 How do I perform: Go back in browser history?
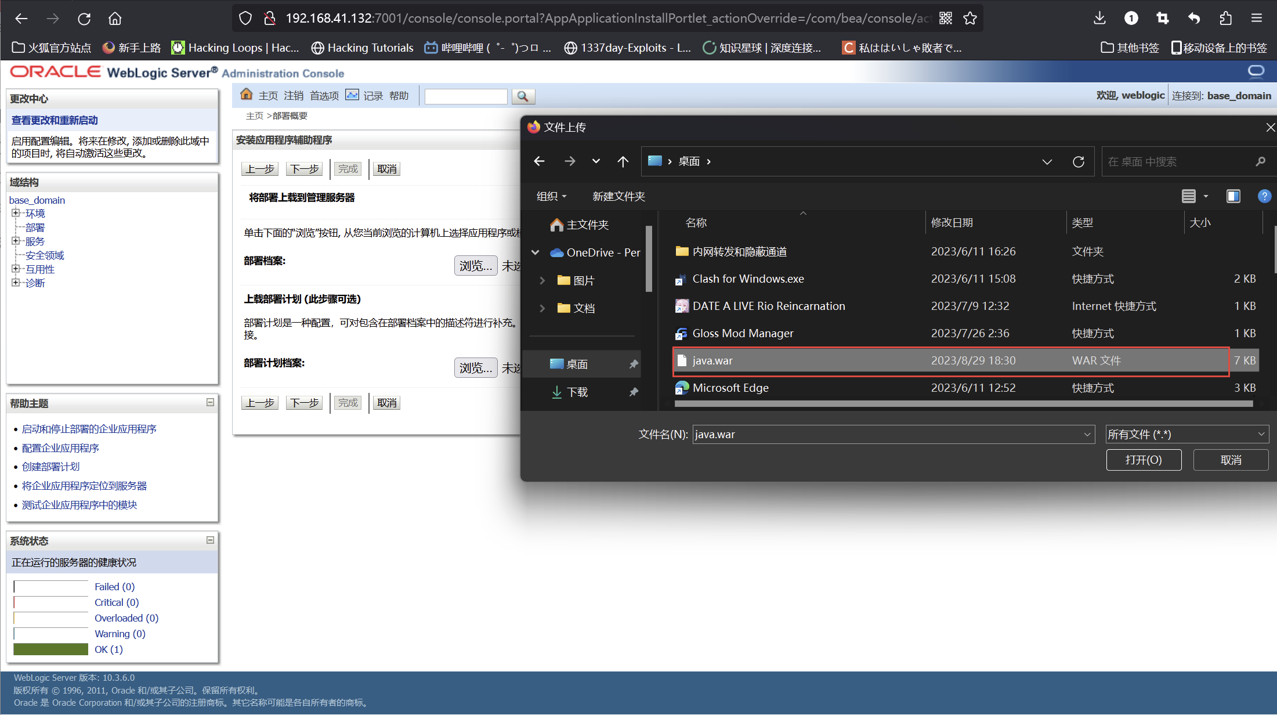[x=21, y=19]
